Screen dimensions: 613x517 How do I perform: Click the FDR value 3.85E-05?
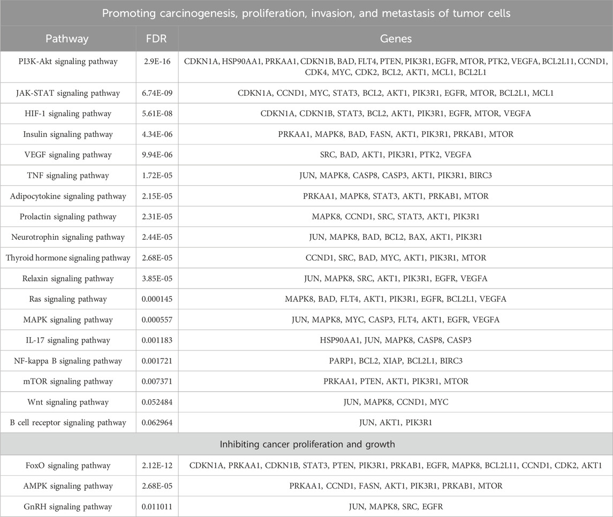tap(157, 279)
